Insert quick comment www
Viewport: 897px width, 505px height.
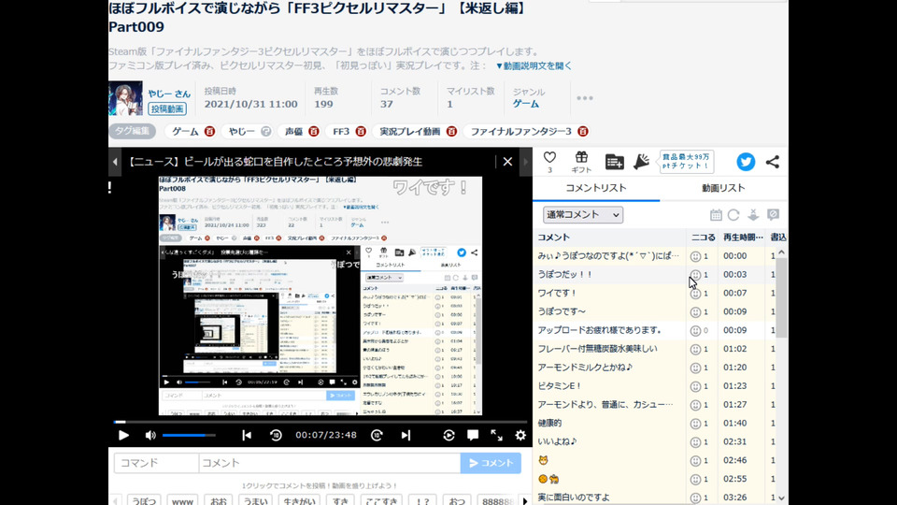click(182, 500)
